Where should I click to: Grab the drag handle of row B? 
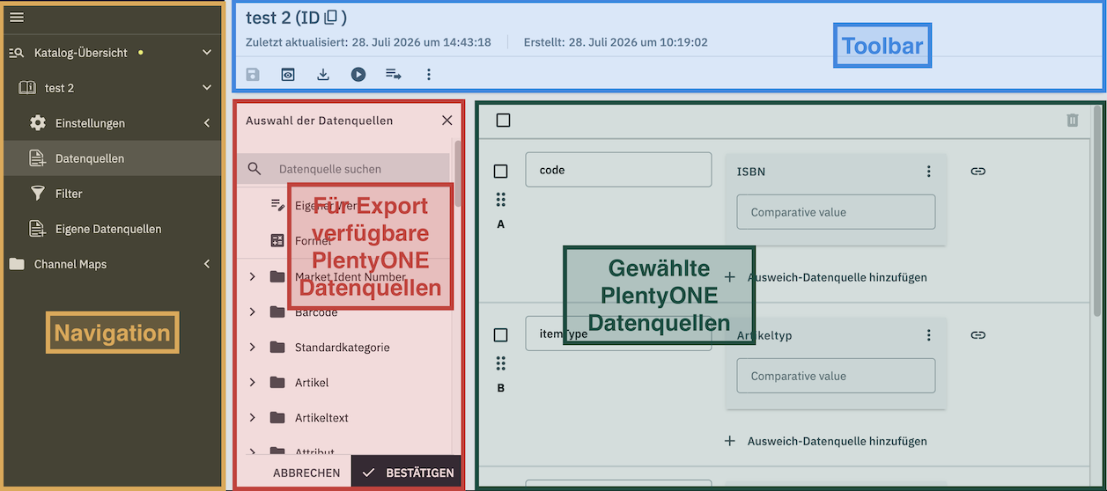click(501, 363)
